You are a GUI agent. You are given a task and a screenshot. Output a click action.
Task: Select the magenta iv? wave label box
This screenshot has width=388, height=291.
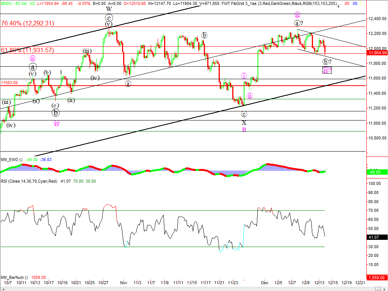pos(327,70)
